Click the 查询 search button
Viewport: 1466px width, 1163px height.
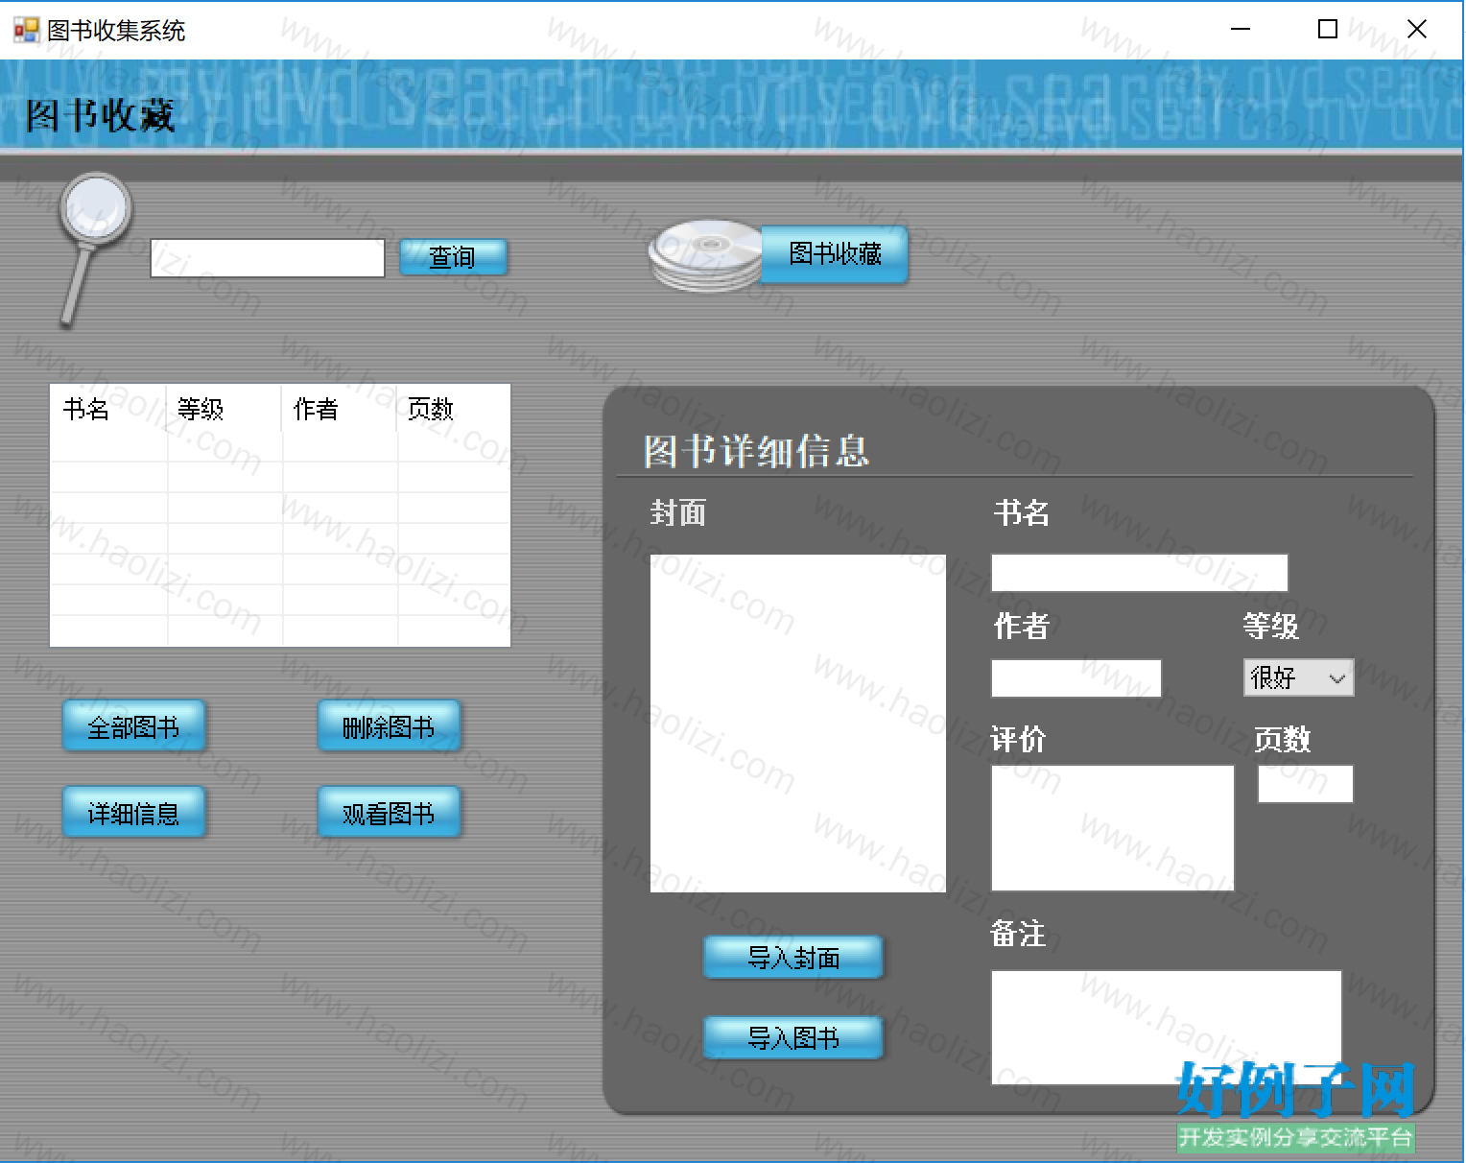click(452, 257)
